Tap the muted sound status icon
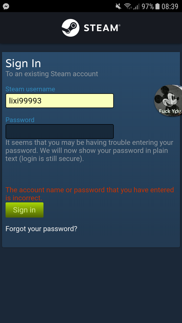182x323 pixels. pyautogui.click(x=118, y=6)
